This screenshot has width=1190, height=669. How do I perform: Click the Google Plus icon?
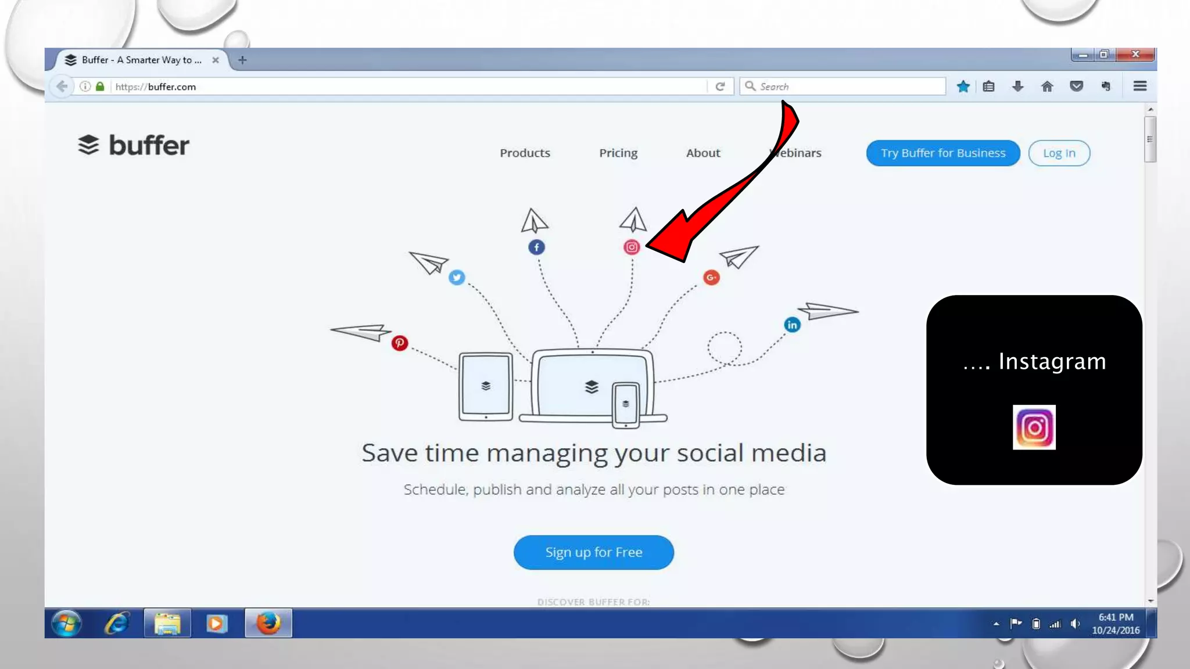(711, 278)
